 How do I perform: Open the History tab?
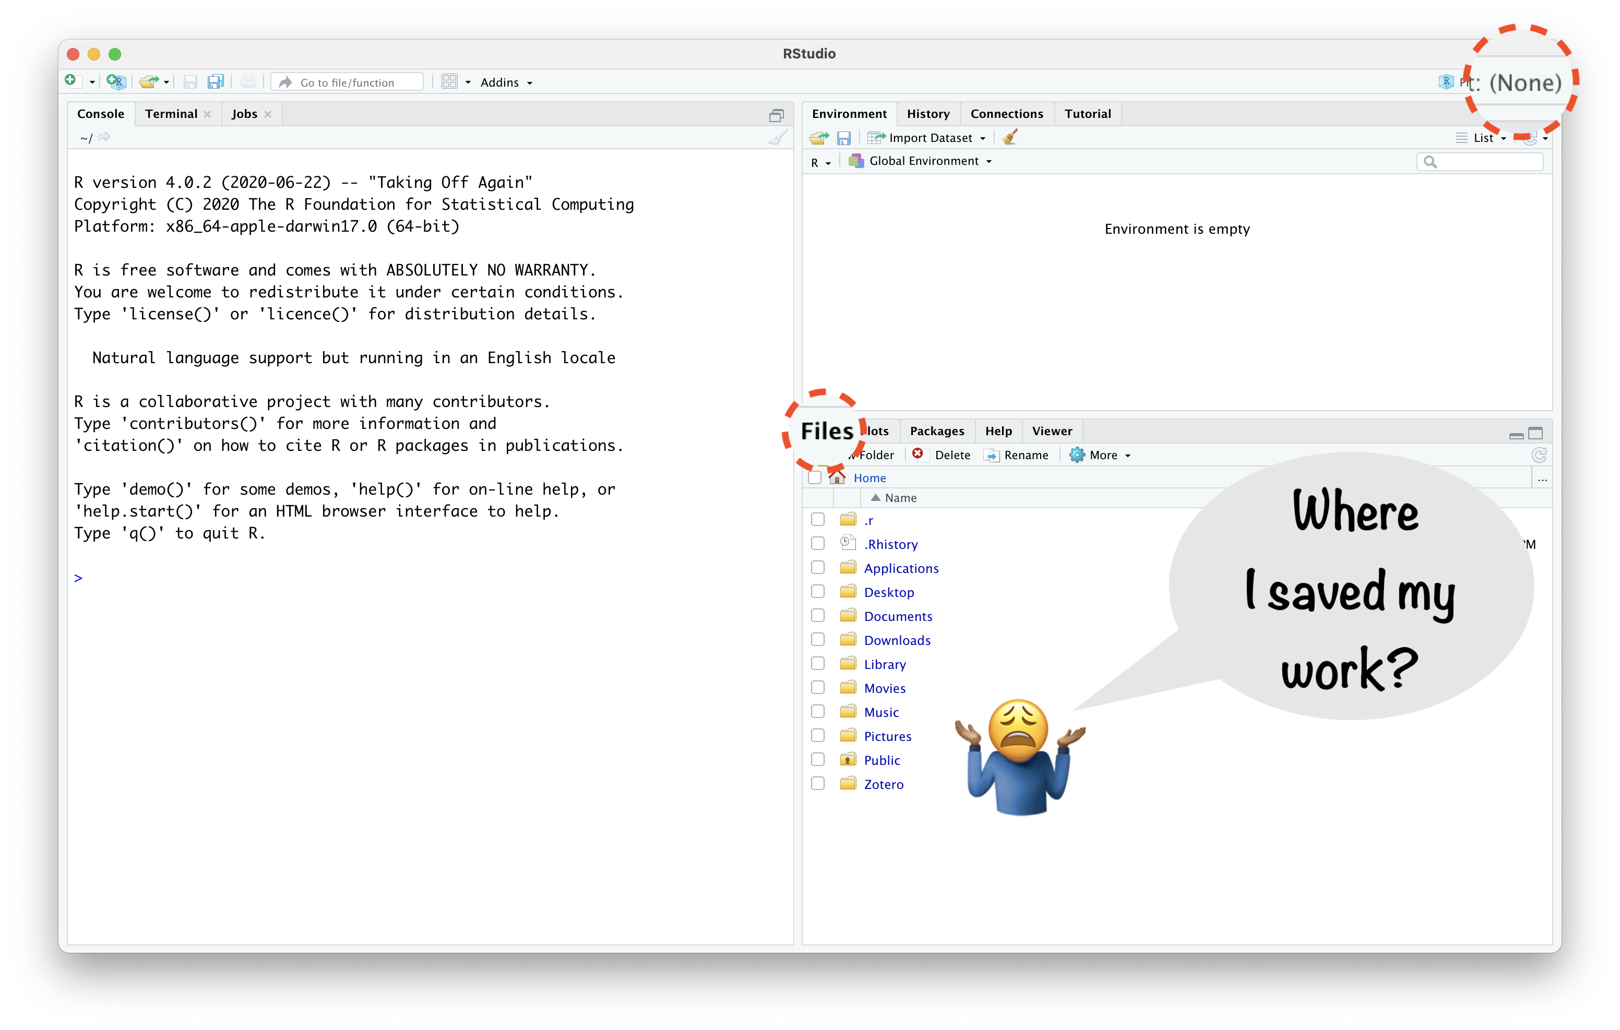pyautogui.click(x=928, y=114)
